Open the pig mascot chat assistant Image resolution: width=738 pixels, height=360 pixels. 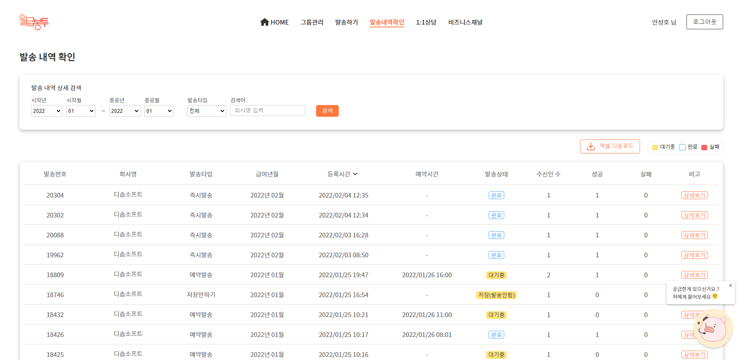pos(713,328)
